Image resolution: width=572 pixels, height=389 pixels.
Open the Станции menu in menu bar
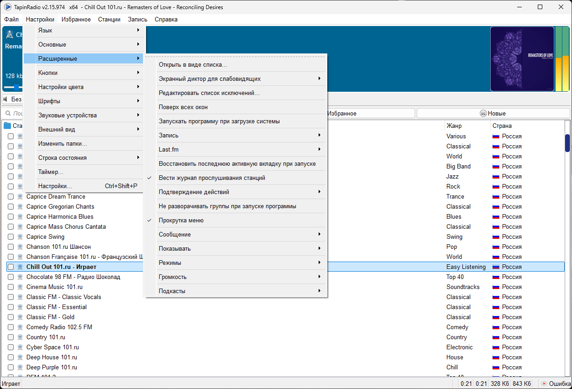pos(109,19)
